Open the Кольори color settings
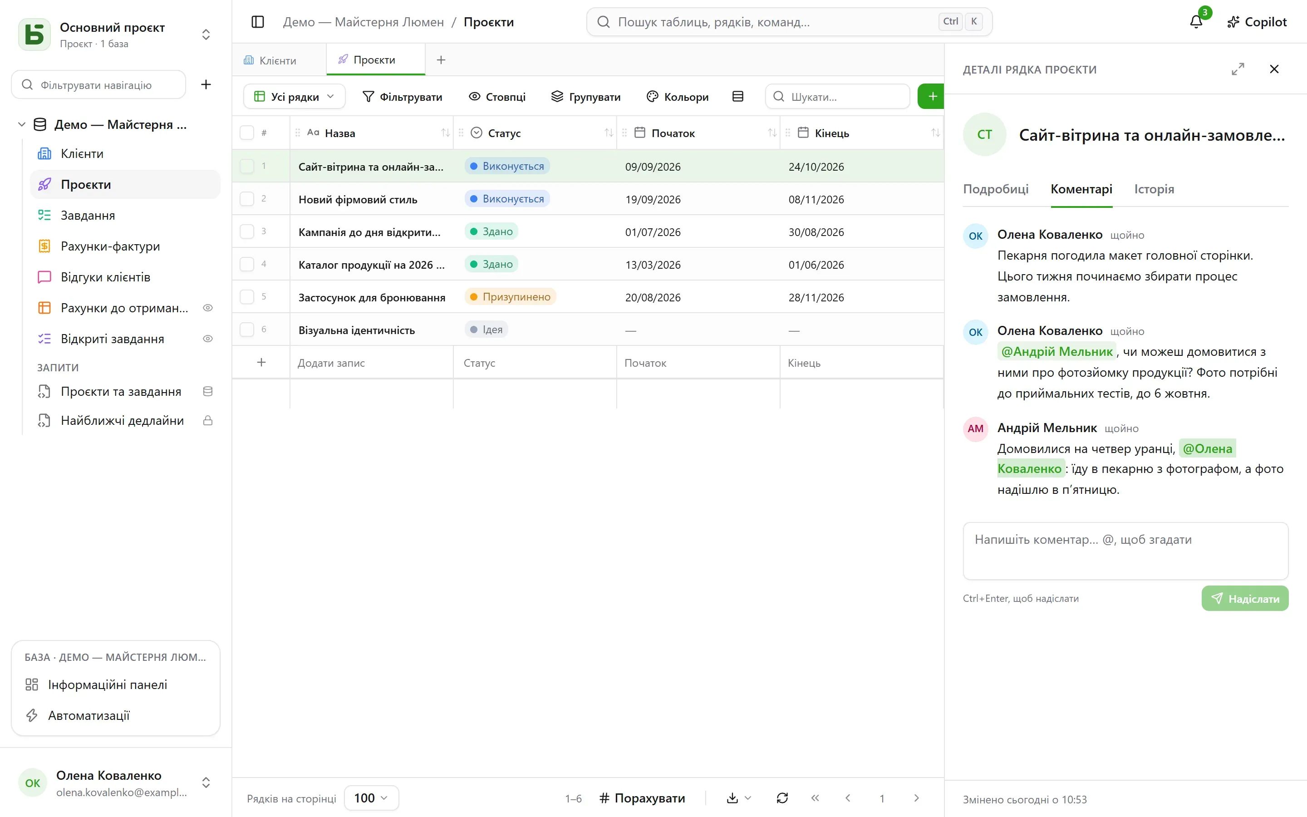The width and height of the screenshot is (1307, 817). pos(678,96)
